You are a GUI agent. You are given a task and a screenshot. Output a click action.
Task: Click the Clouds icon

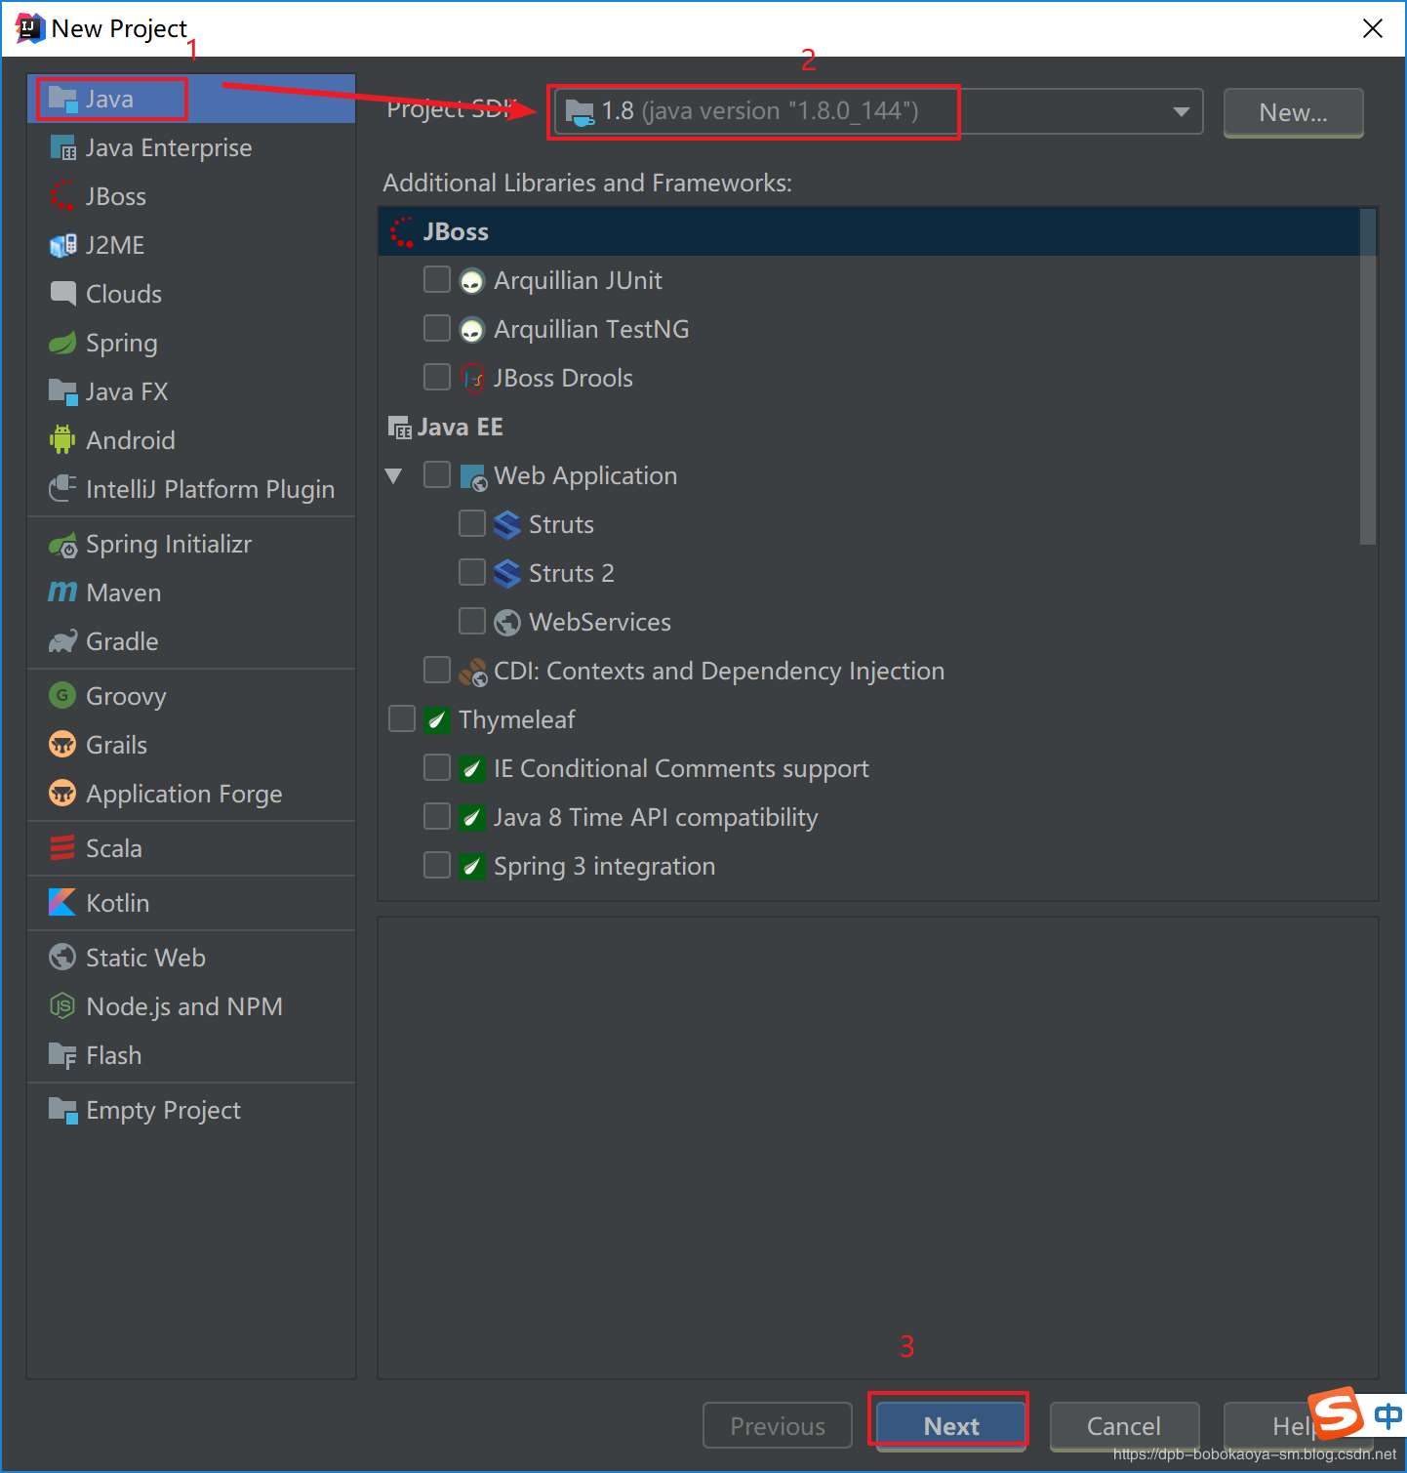tap(62, 294)
